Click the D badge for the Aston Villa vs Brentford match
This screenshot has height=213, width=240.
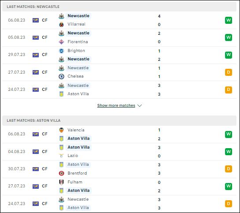[229, 169]
